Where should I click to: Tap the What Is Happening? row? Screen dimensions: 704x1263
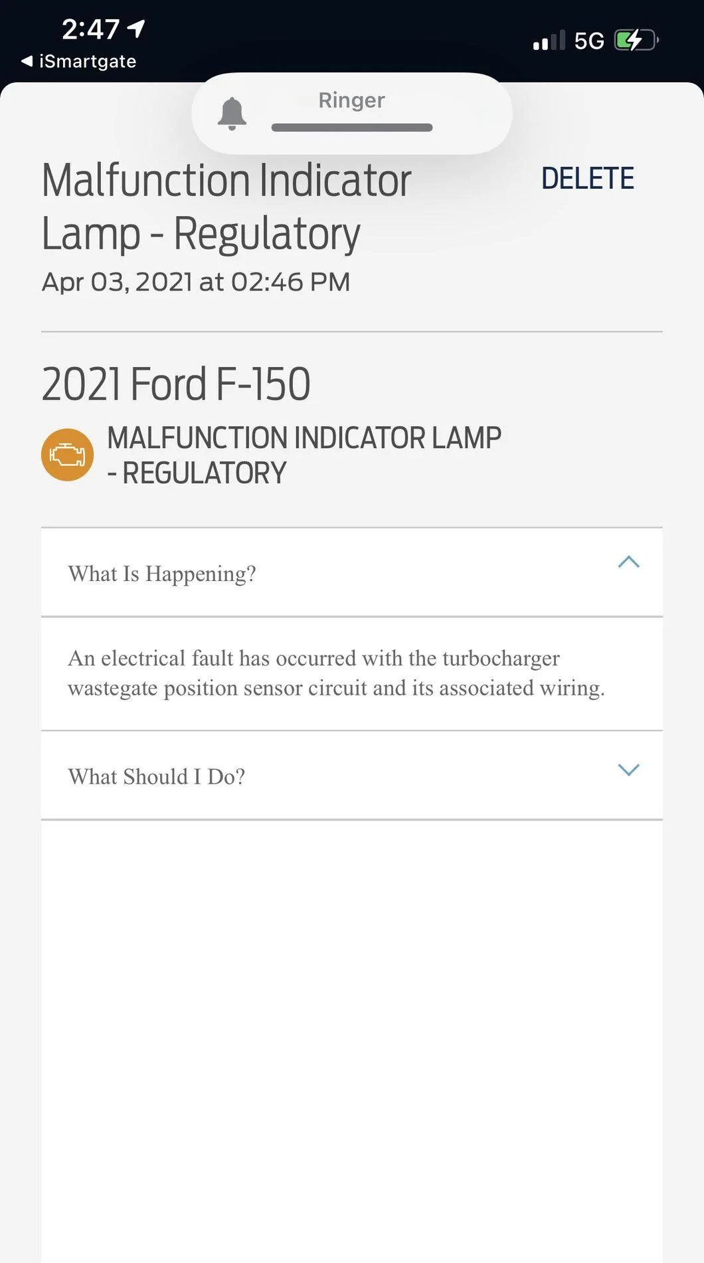click(x=162, y=573)
